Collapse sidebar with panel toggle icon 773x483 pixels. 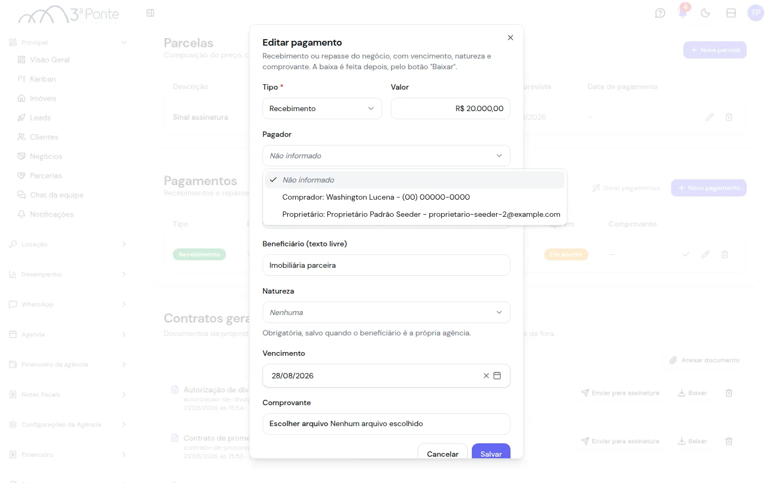pyautogui.click(x=150, y=13)
